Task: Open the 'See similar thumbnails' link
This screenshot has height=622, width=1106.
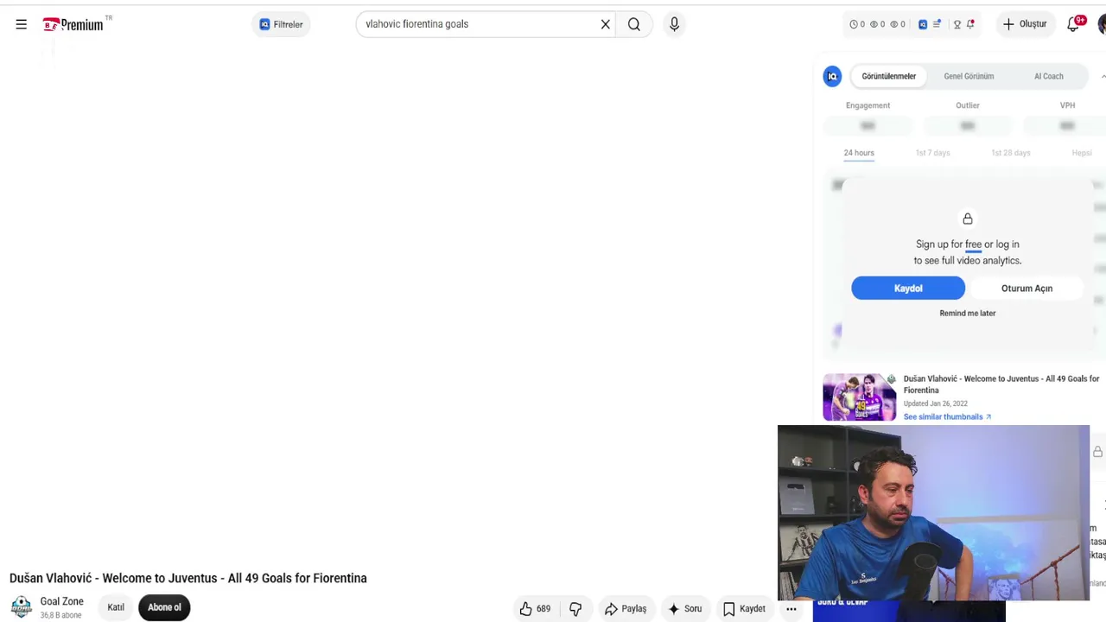Action: tap(947, 417)
